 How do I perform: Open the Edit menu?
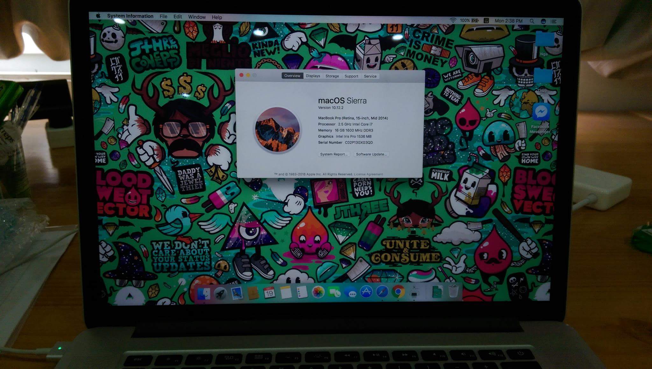178,17
